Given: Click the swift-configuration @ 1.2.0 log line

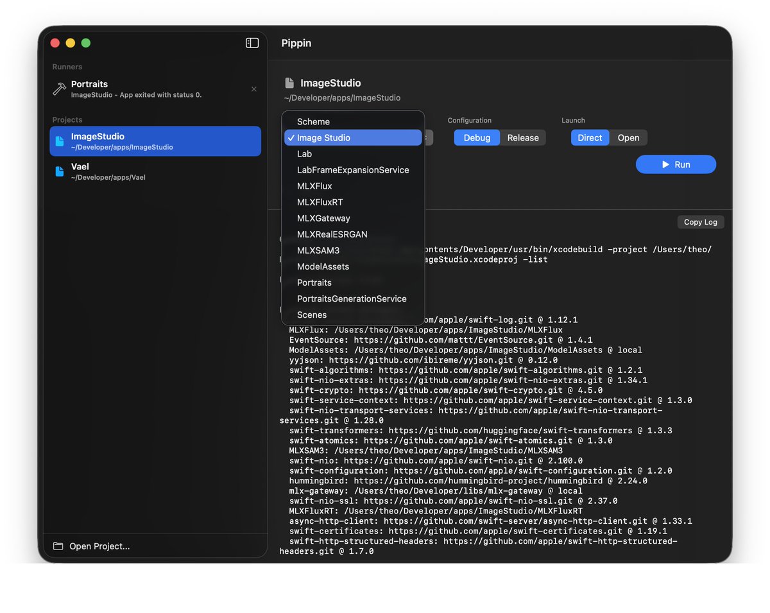Looking at the screenshot, I should pyautogui.click(x=481, y=471).
